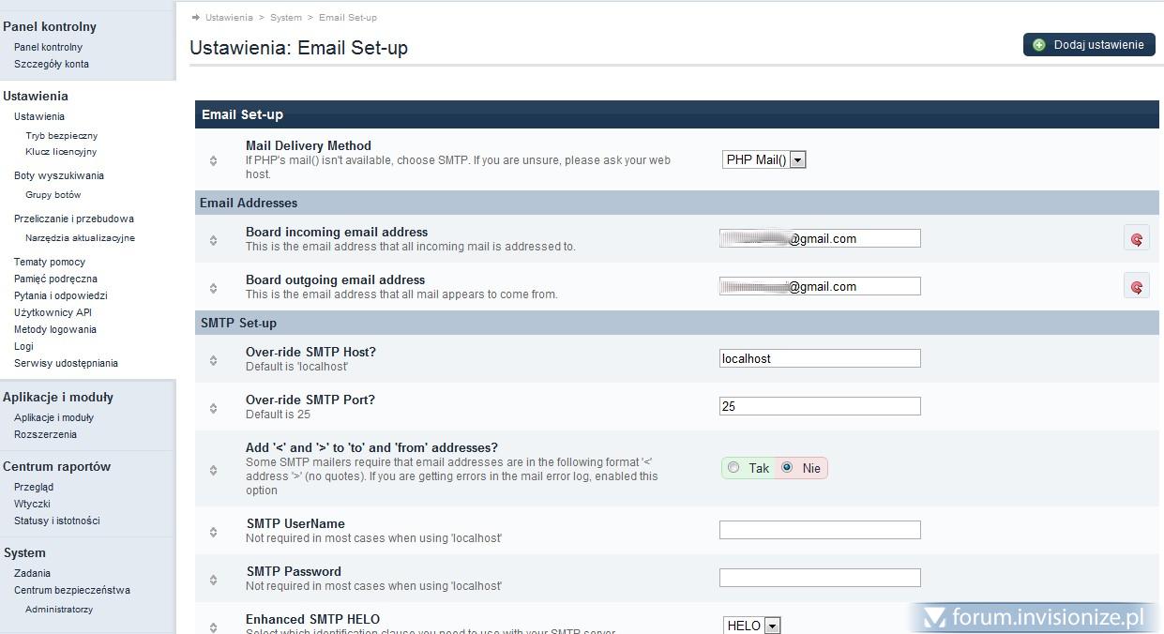Viewport: 1164px width, 634px height.
Task: Click the Ustawienia breadcrumb link
Action: click(229, 18)
